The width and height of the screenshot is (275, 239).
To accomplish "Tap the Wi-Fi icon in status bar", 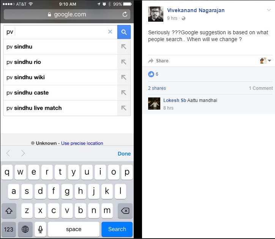I will 31,4.
